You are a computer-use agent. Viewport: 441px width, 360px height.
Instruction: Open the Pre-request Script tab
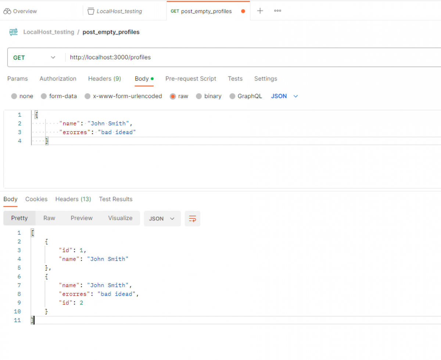pos(190,79)
